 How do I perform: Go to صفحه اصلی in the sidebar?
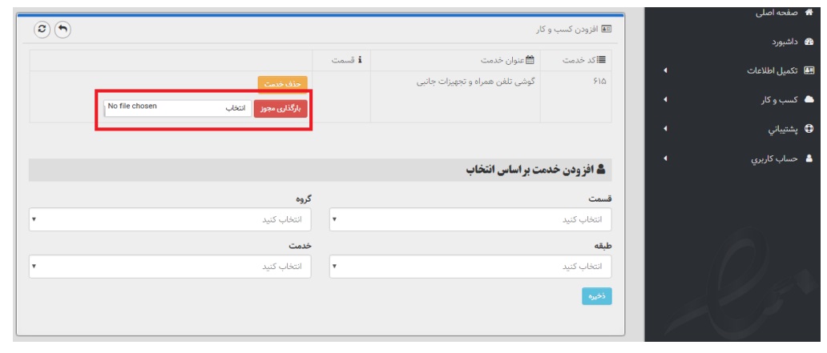[x=774, y=13]
